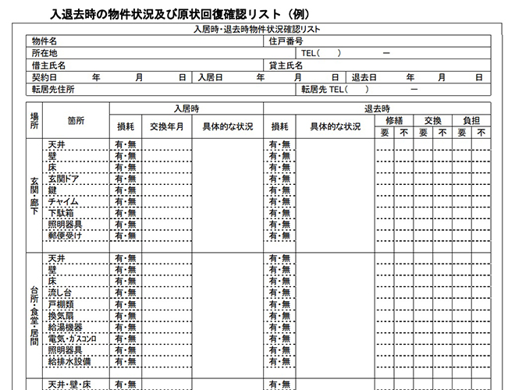Click the 交換 column header
Viewport: 515px width, 390px height.
point(433,120)
